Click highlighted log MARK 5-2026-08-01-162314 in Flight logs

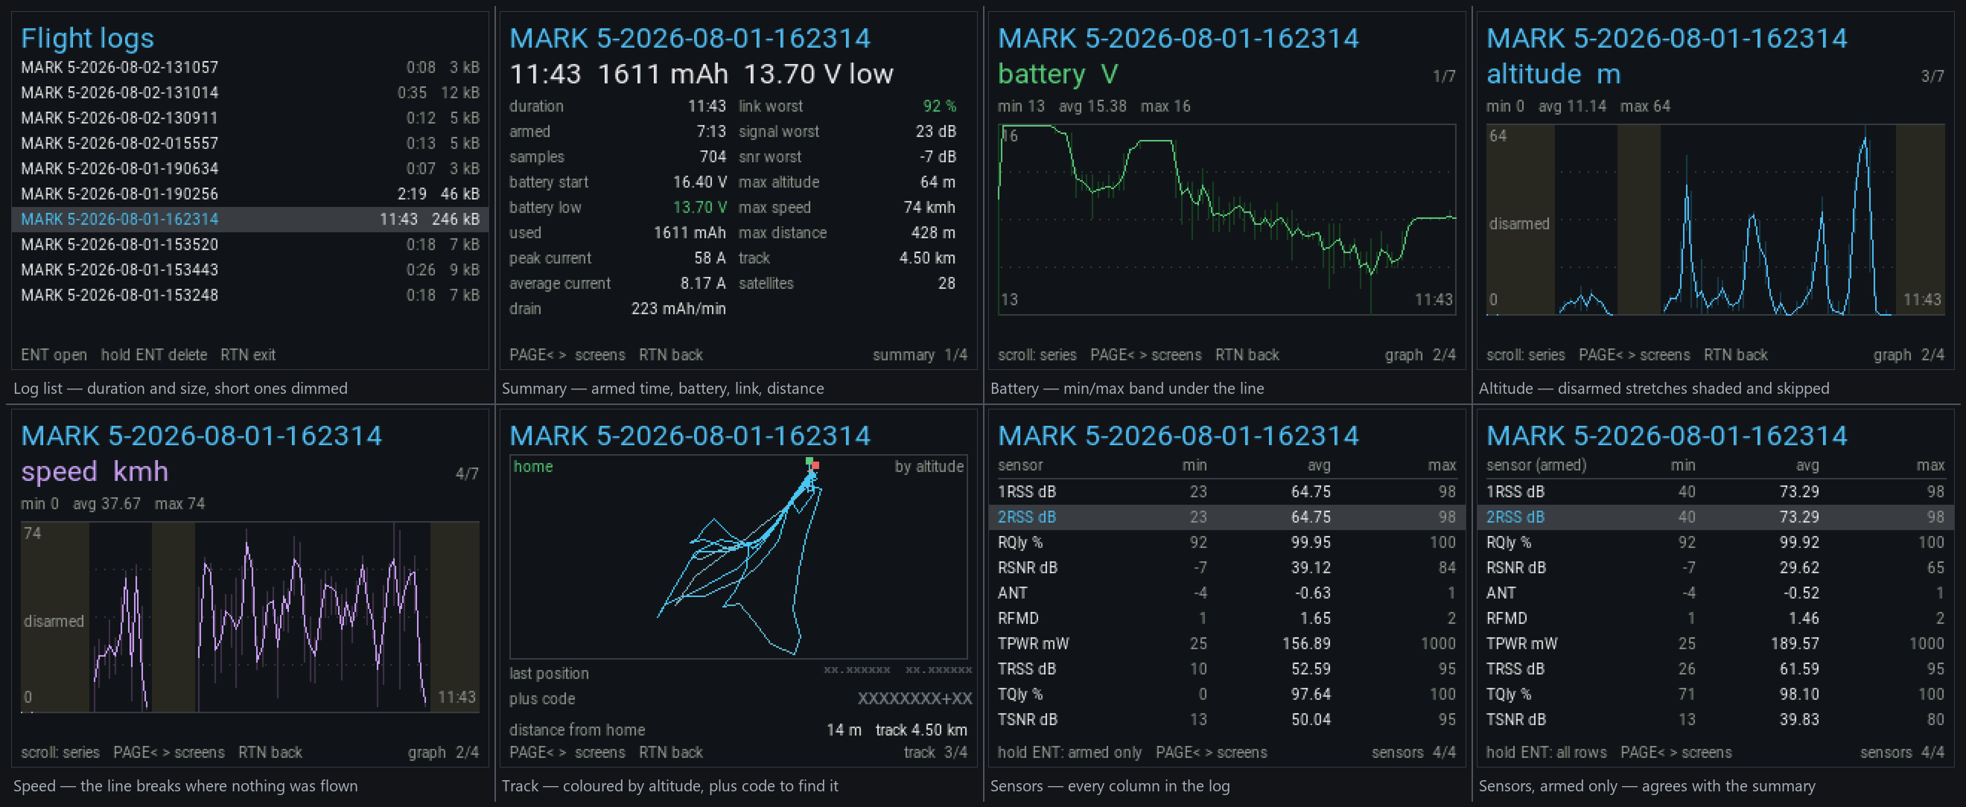pyautogui.click(x=249, y=219)
